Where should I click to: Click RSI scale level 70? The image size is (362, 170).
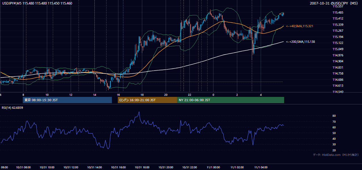[x=334, y=122]
